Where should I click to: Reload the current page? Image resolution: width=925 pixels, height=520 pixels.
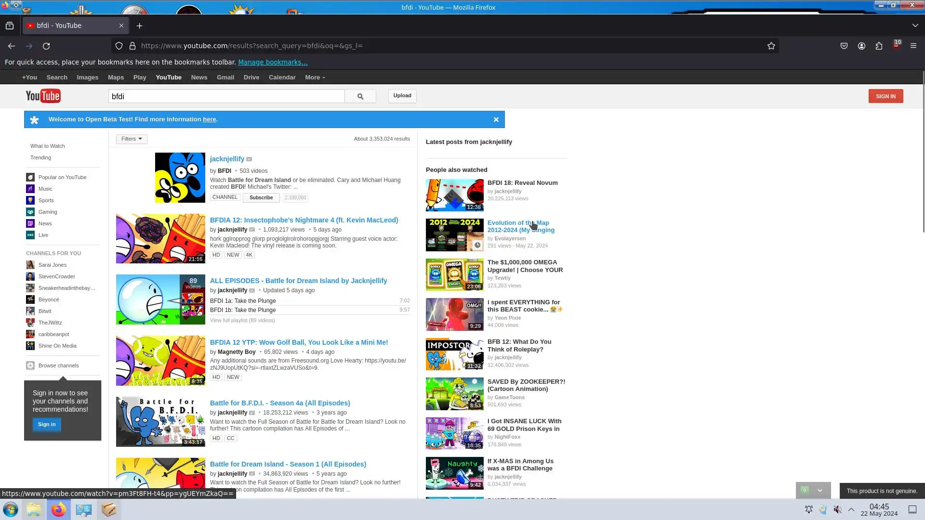tap(46, 46)
